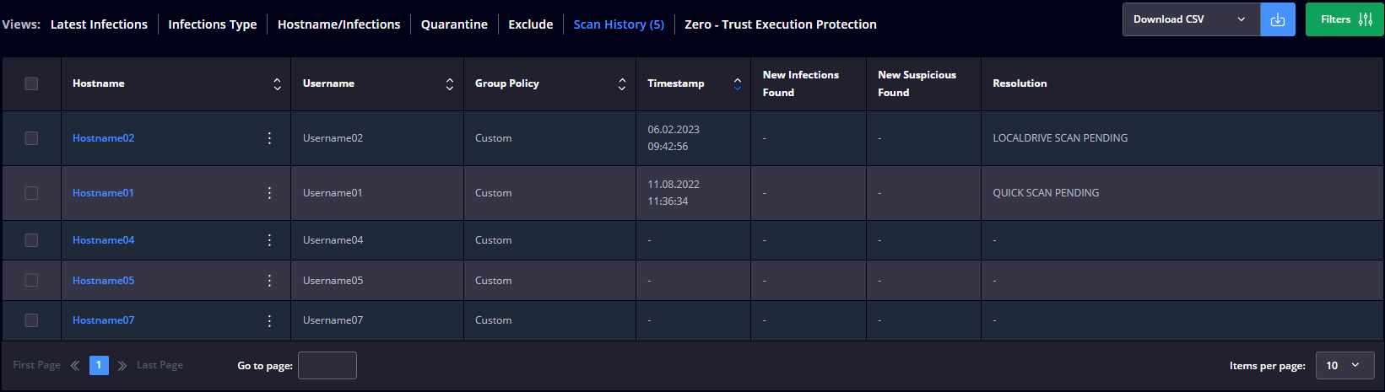
Task: Open the three-dot menu for Hostname07
Action: click(269, 320)
